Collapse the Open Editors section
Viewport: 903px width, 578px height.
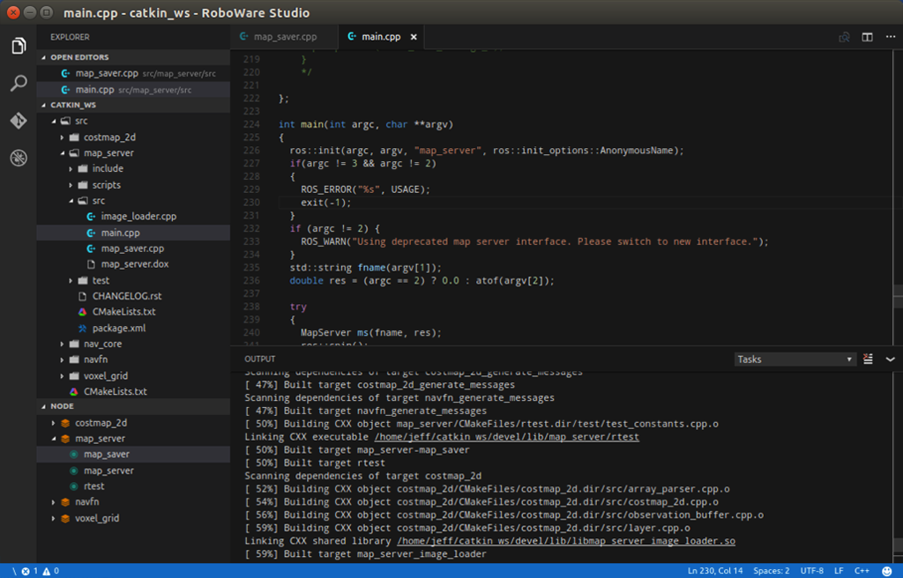tap(44, 57)
